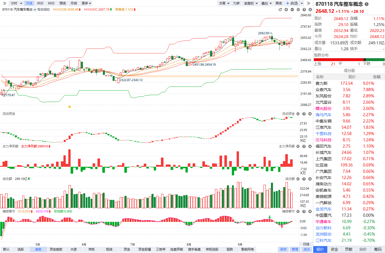The width and height of the screenshot is (385, 253).
Task: Click the rotate/restore chart icon in main chart header
Action: point(280,9)
